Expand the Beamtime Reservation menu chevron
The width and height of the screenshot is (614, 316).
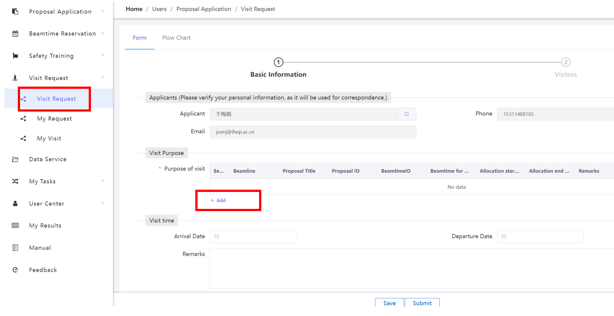coord(103,33)
